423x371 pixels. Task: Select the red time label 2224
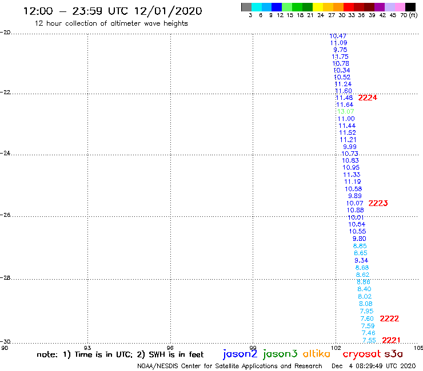click(368, 98)
